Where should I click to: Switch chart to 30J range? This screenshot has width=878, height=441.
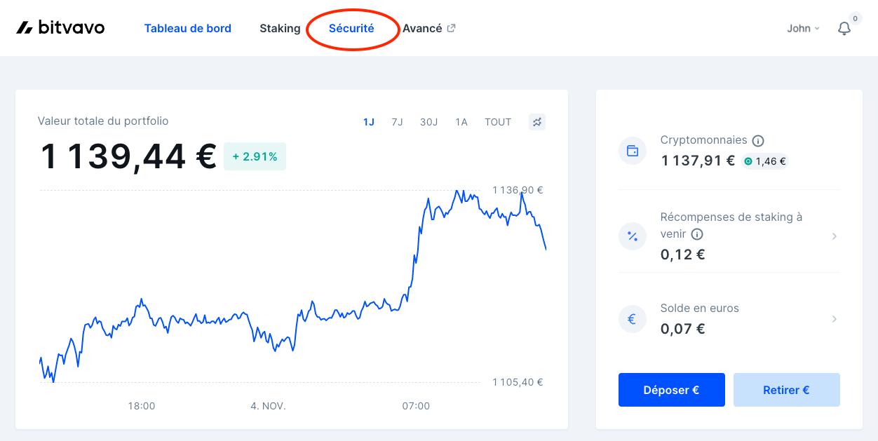coord(428,122)
